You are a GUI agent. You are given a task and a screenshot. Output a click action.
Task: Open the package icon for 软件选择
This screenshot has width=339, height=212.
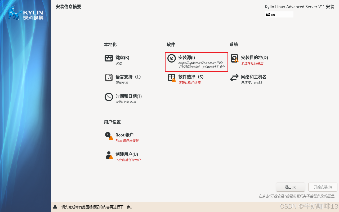[x=172, y=78]
